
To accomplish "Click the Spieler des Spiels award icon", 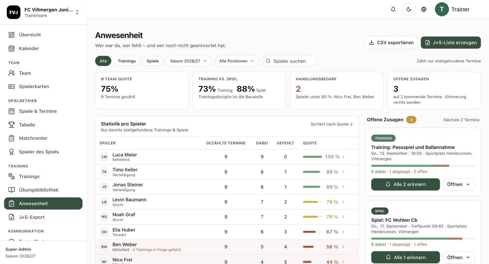I will coord(11,152).
